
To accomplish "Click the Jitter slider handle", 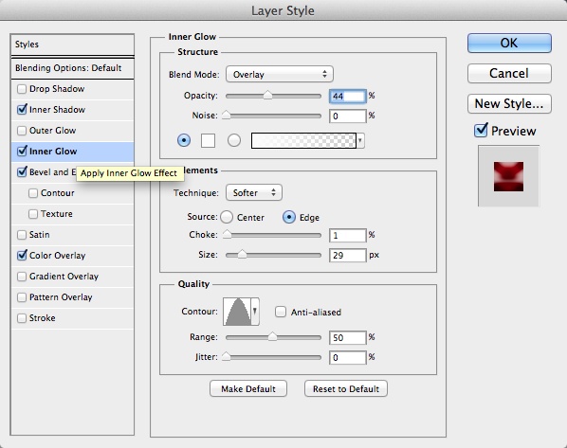I will coord(226,356).
